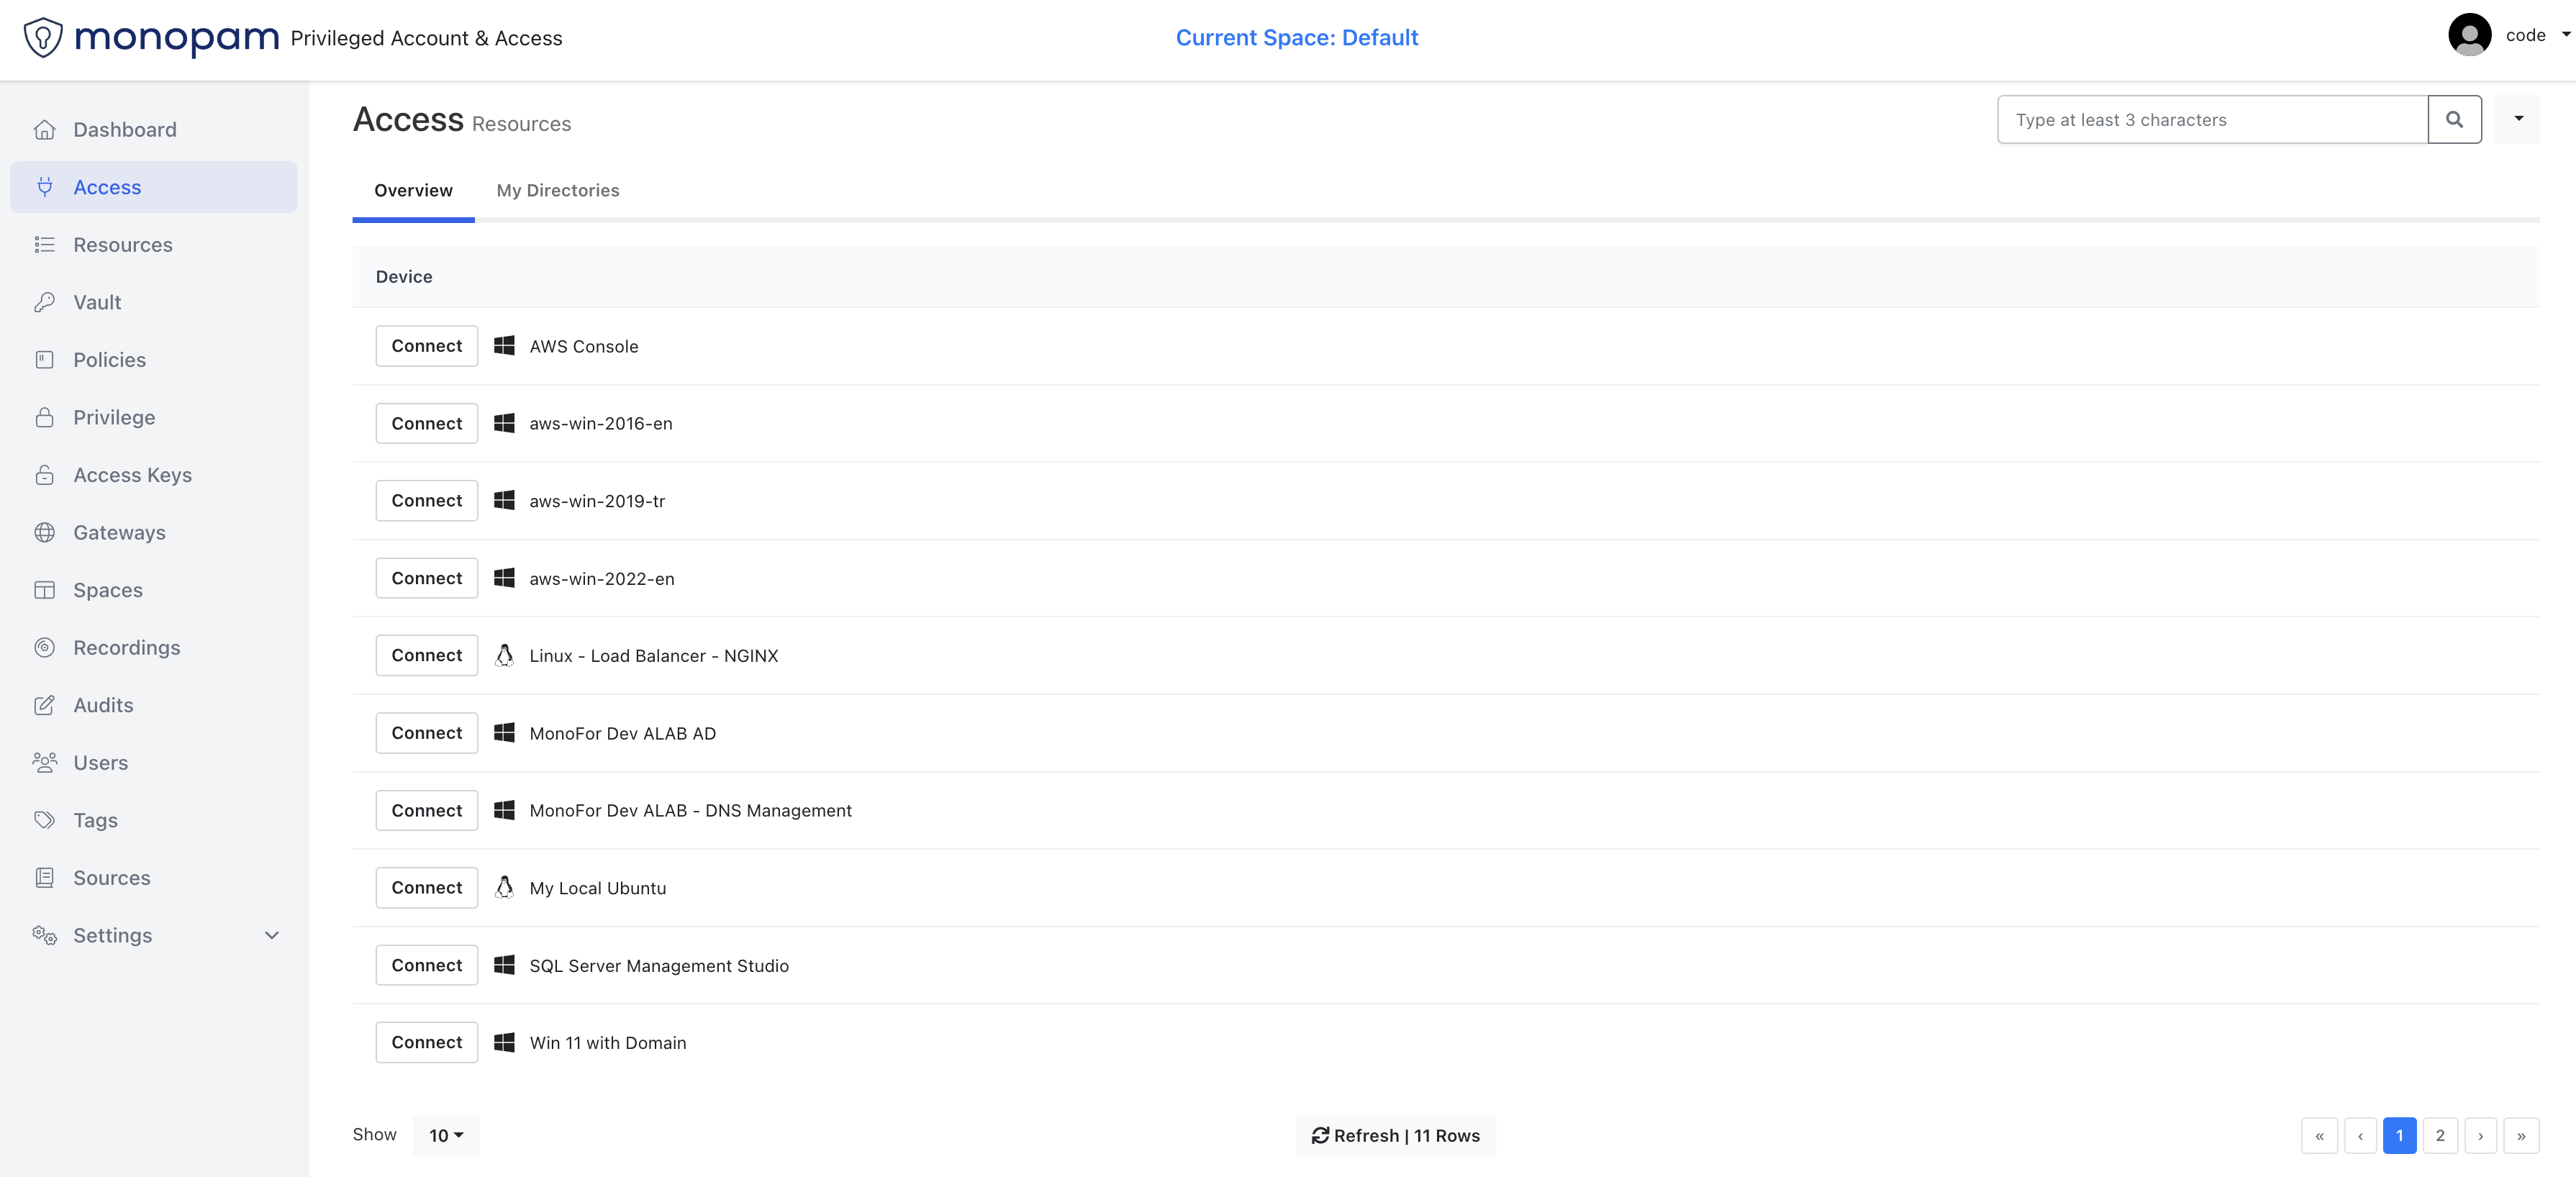Click the Refresh 11 Rows button
The height and width of the screenshot is (1177, 2576).
coord(1396,1135)
